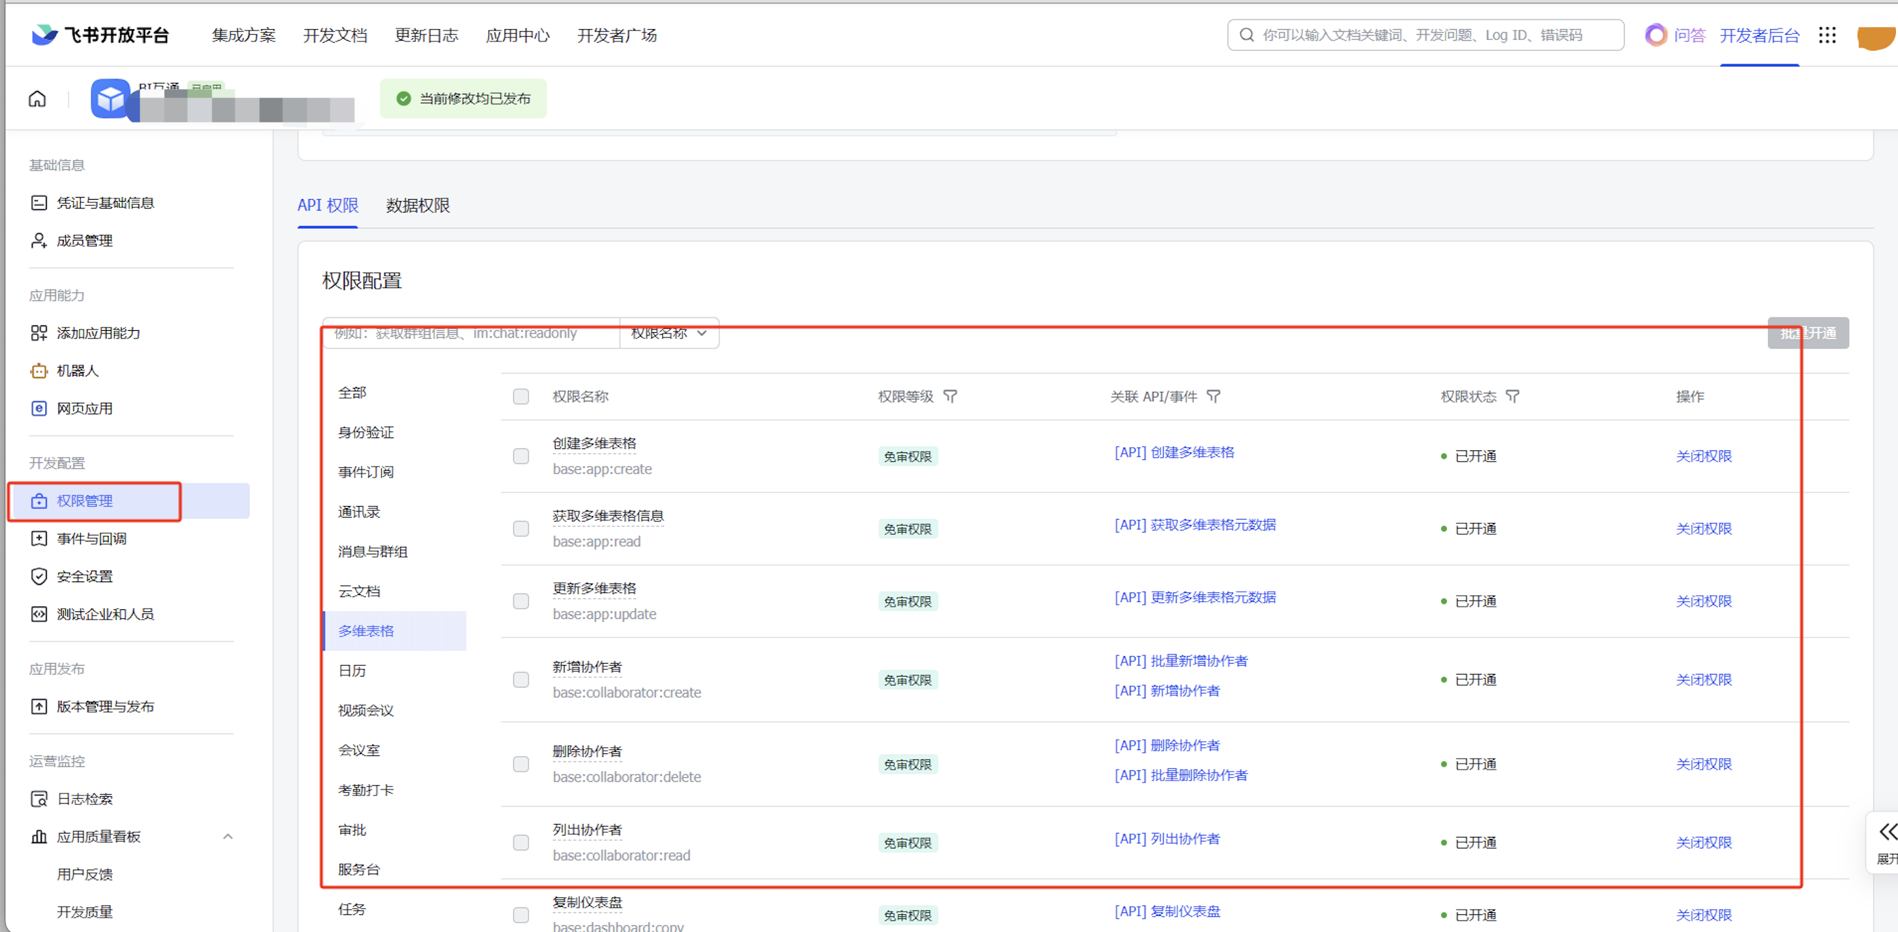Select the 云文档 permission category
Screen dimensions: 1898x932
click(359, 592)
